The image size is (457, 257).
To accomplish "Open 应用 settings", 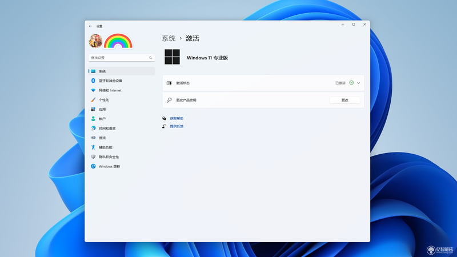I will 122,109.
